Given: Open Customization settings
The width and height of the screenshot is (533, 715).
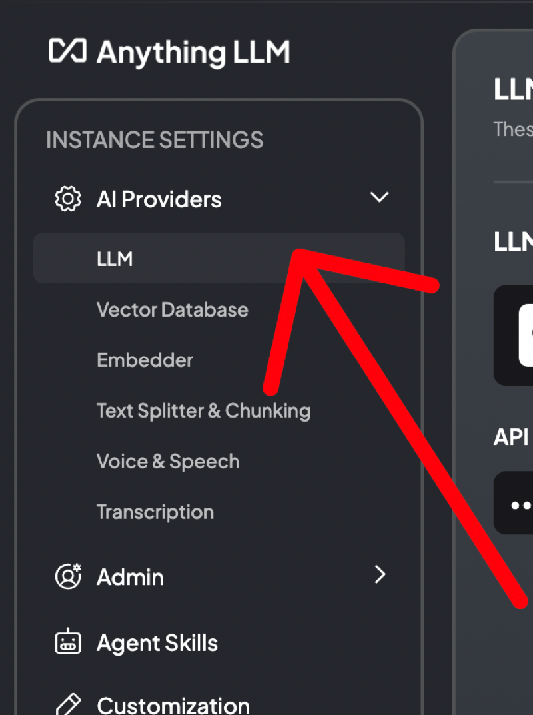Looking at the screenshot, I should (173, 706).
